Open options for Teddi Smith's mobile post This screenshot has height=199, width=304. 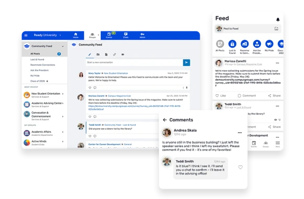[x=277, y=106]
